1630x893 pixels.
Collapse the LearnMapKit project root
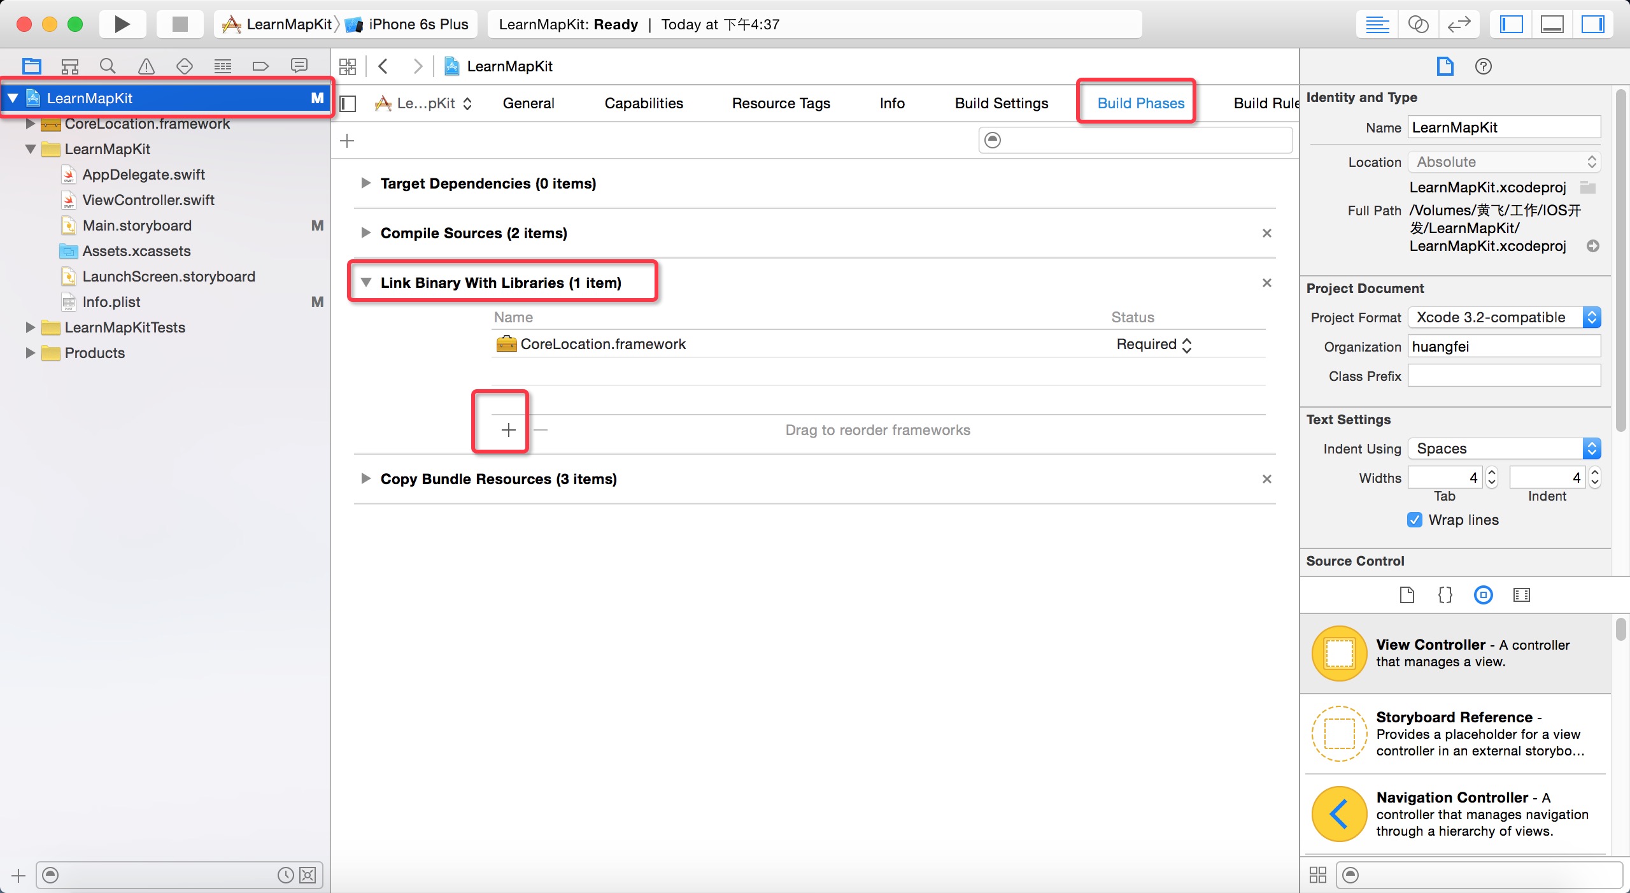click(x=13, y=98)
